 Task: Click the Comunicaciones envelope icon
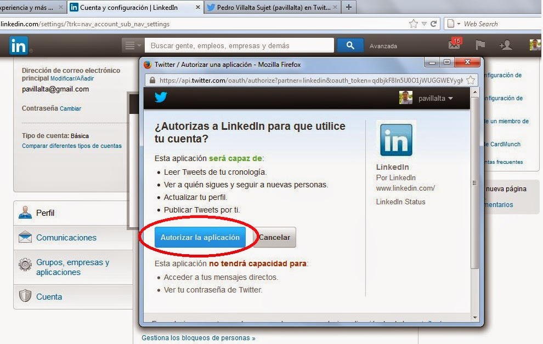[25, 238]
